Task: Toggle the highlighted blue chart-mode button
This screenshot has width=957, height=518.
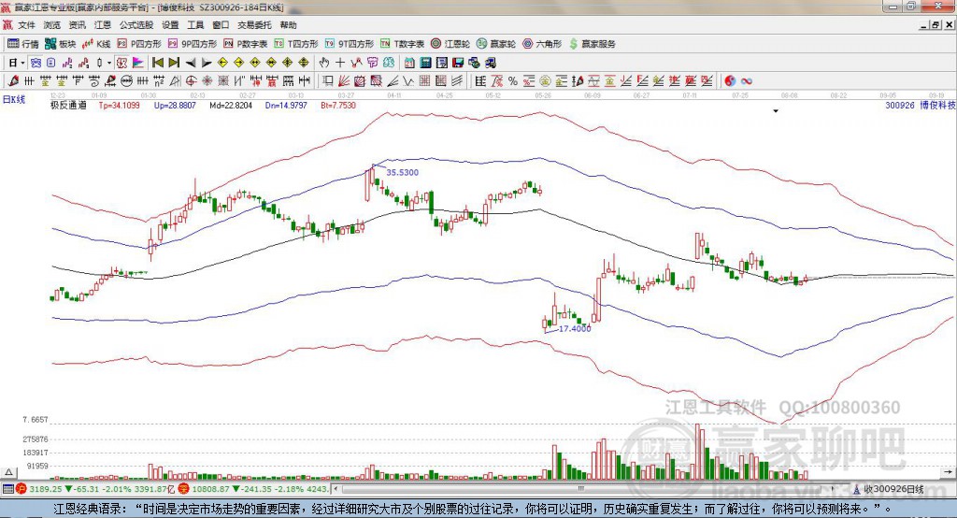Action: [x=36, y=63]
